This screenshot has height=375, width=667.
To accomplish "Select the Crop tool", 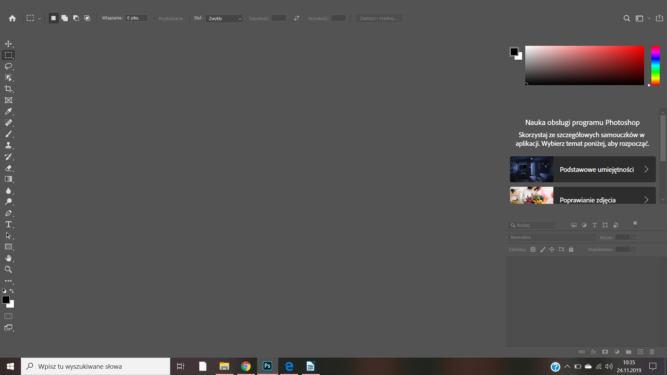I will (x=8, y=89).
